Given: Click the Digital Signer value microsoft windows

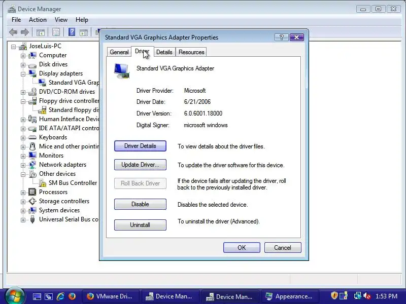Looking at the screenshot, I should (x=206, y=125).
